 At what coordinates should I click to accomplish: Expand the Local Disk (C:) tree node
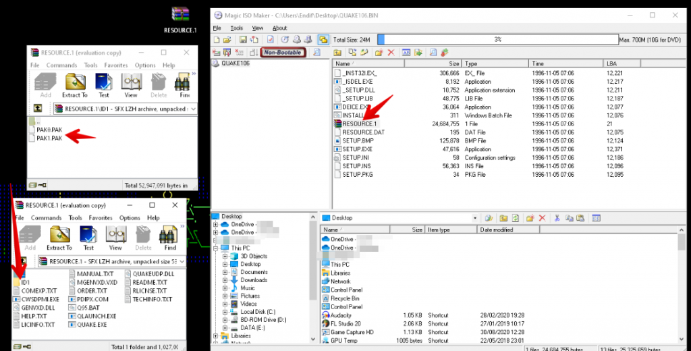(x=225, y=312)
